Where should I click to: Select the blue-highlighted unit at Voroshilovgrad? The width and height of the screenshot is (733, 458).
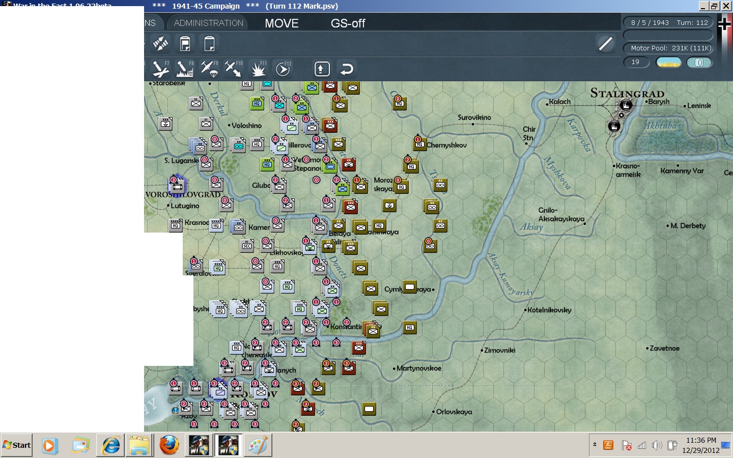tap(177, 185)
